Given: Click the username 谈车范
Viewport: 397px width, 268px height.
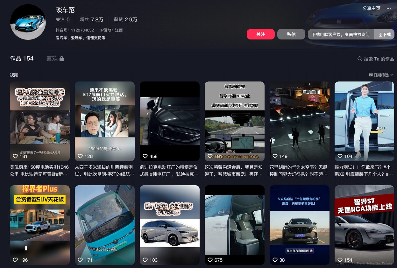Looking at the screenshot, I should click(x=65, y=10).
